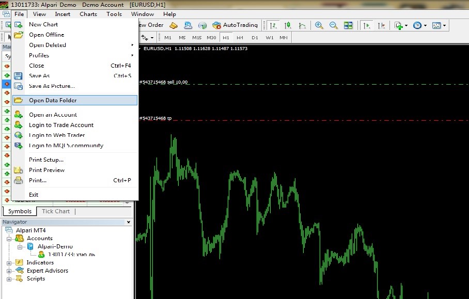
Task: Click the New Order toolbar button
Action: pyautogui.click(x=151, y=25)
